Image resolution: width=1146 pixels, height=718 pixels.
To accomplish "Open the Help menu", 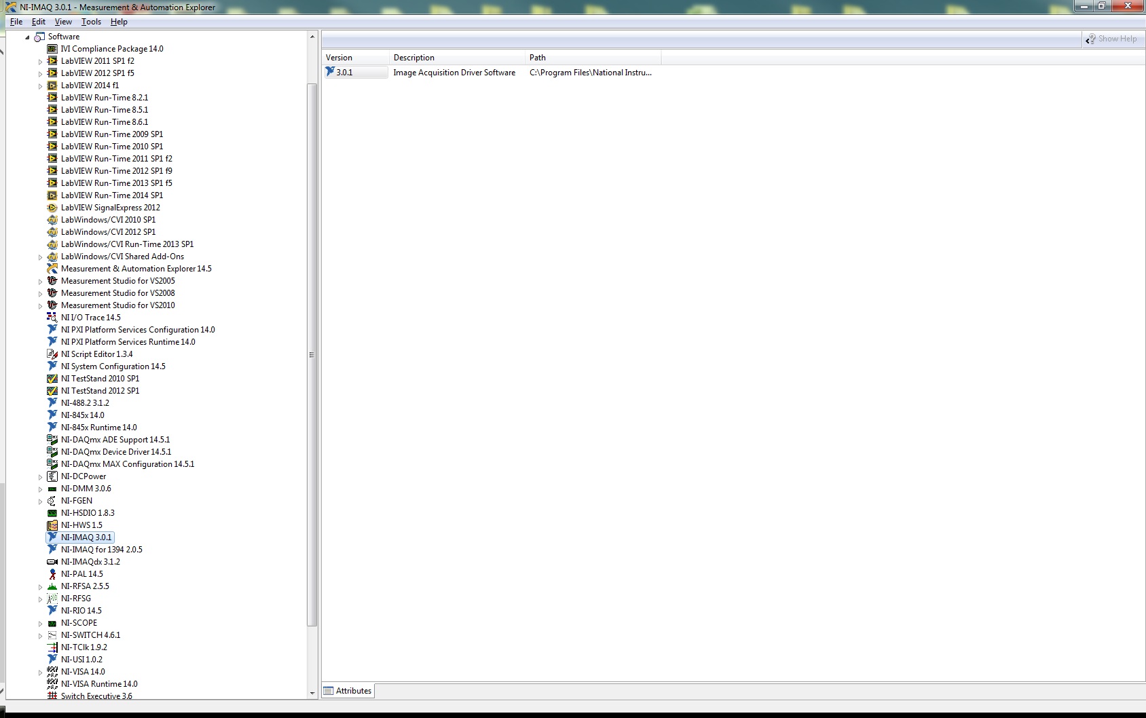I will tap(119, 22).
